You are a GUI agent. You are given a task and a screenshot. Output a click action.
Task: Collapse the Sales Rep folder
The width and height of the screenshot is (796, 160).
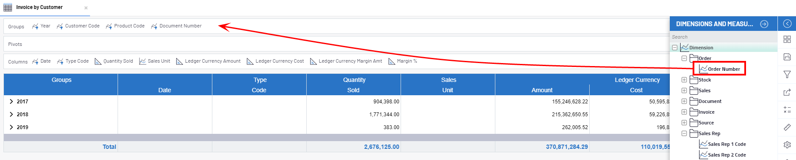click(684, 133)
